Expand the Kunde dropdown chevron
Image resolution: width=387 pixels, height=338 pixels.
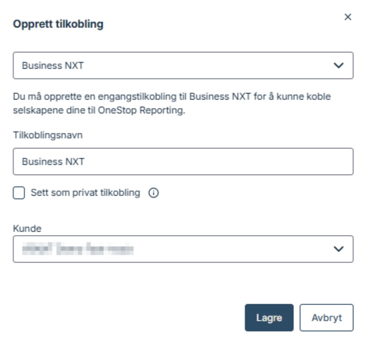(338, 249)
